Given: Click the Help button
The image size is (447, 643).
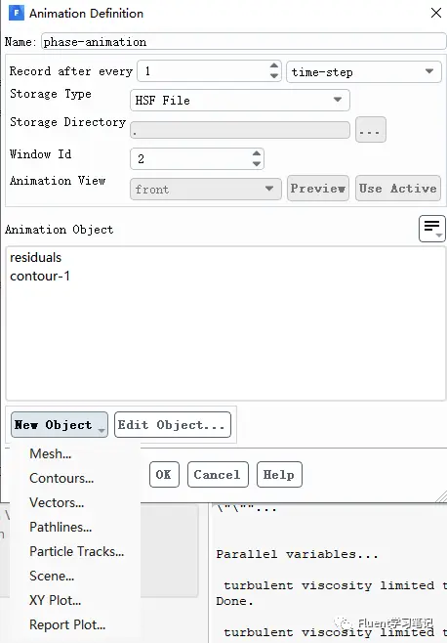Looking at the screenshot, I should click(279, 475).
